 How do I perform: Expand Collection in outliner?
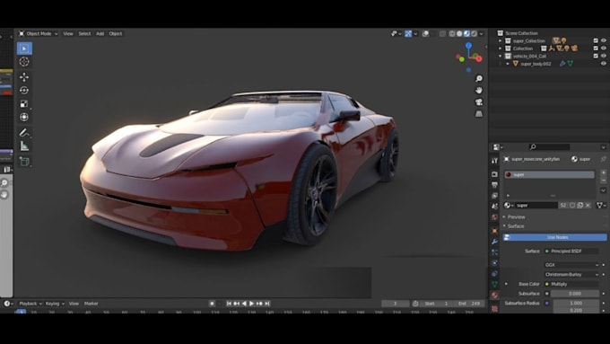[501, 49]
